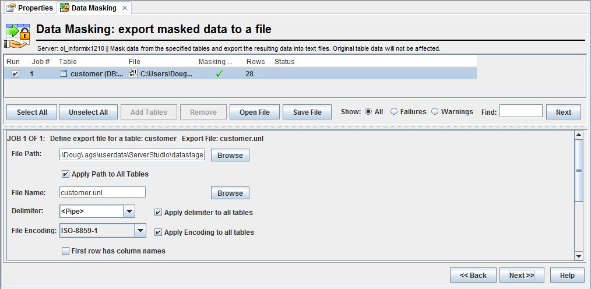Expand the File Encoding combo box
Screen dimensions: 591x289
click(140, 231)
